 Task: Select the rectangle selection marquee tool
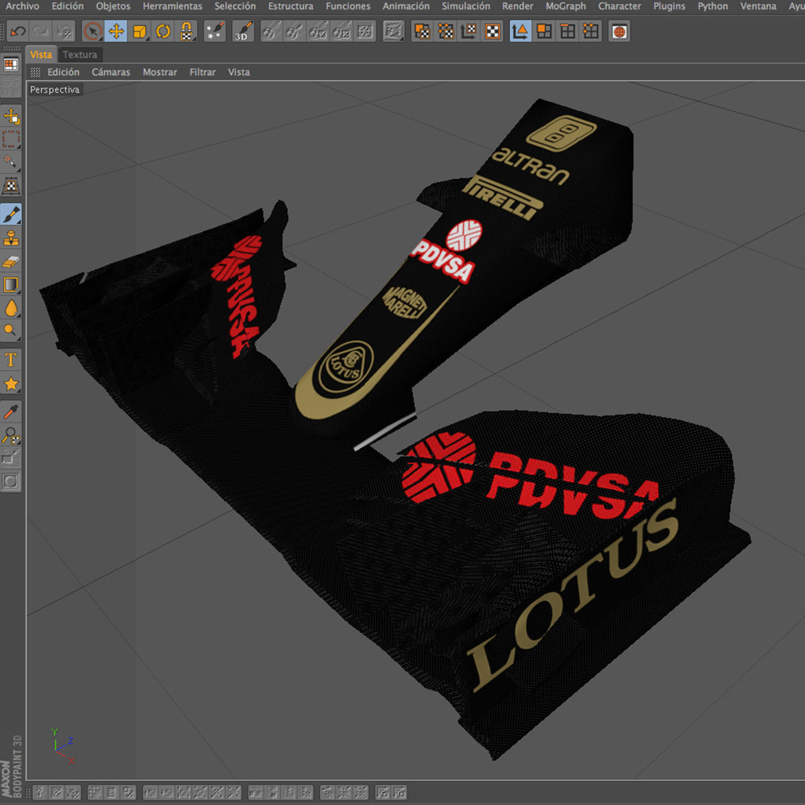(11, 140)
